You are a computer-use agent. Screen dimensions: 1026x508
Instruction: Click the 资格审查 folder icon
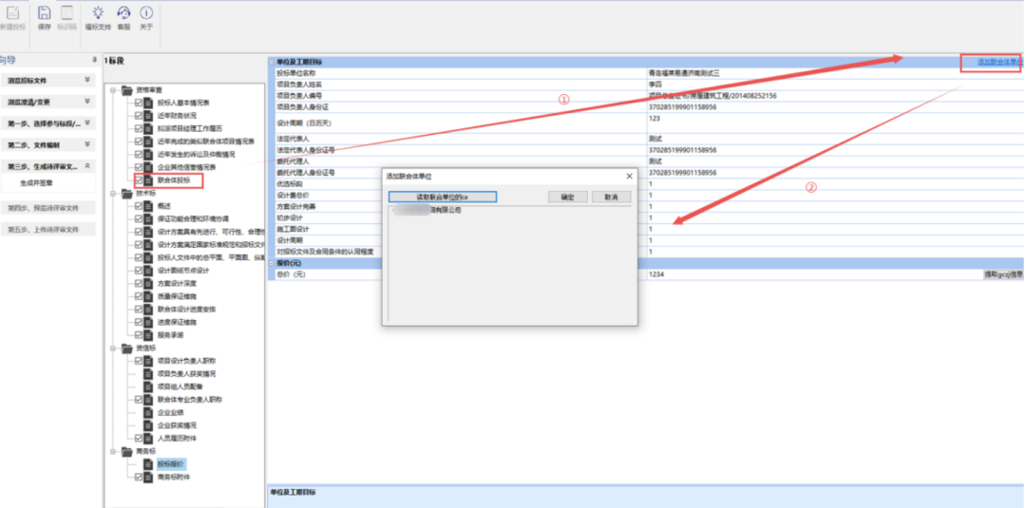point(127,90)
